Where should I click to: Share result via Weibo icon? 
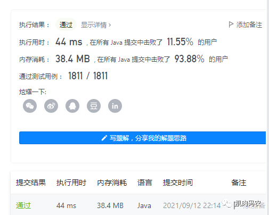pyautogui.click(x=51, y=106)
